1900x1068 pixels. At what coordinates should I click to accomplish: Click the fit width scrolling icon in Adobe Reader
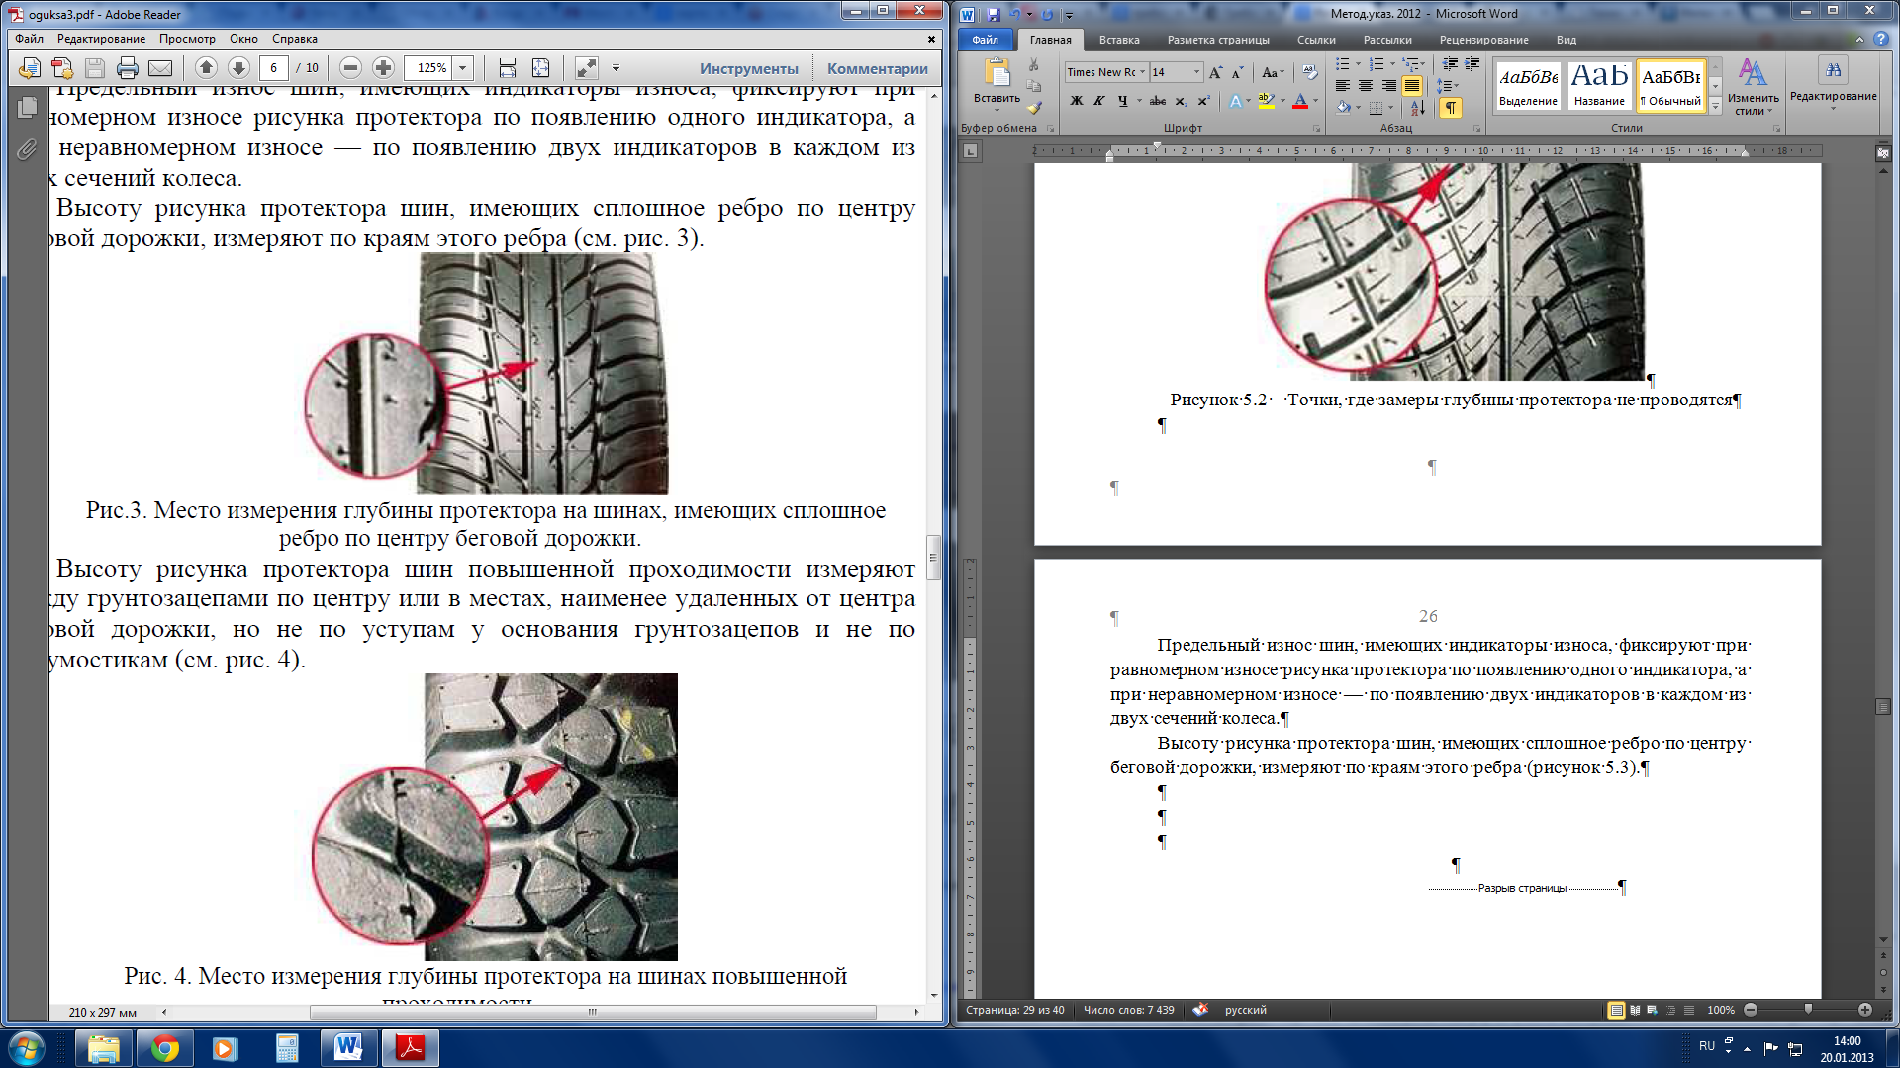coord(508,67)
